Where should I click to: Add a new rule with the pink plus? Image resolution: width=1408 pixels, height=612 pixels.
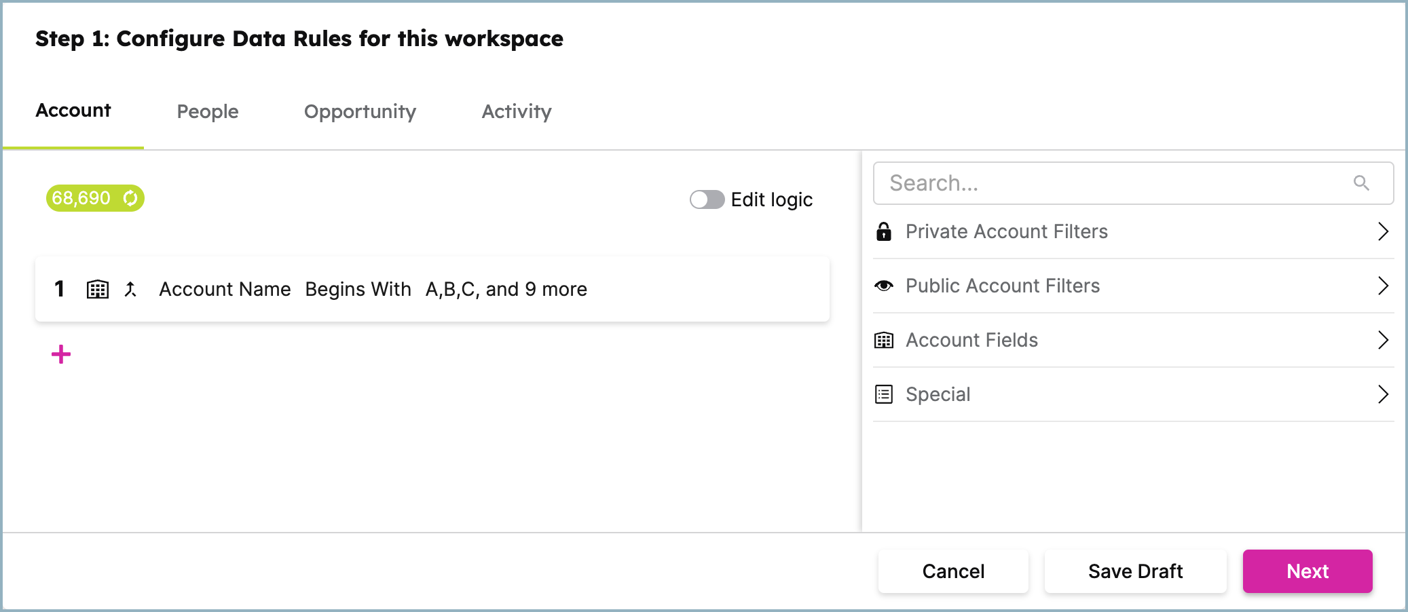click(x=61, y=353)
